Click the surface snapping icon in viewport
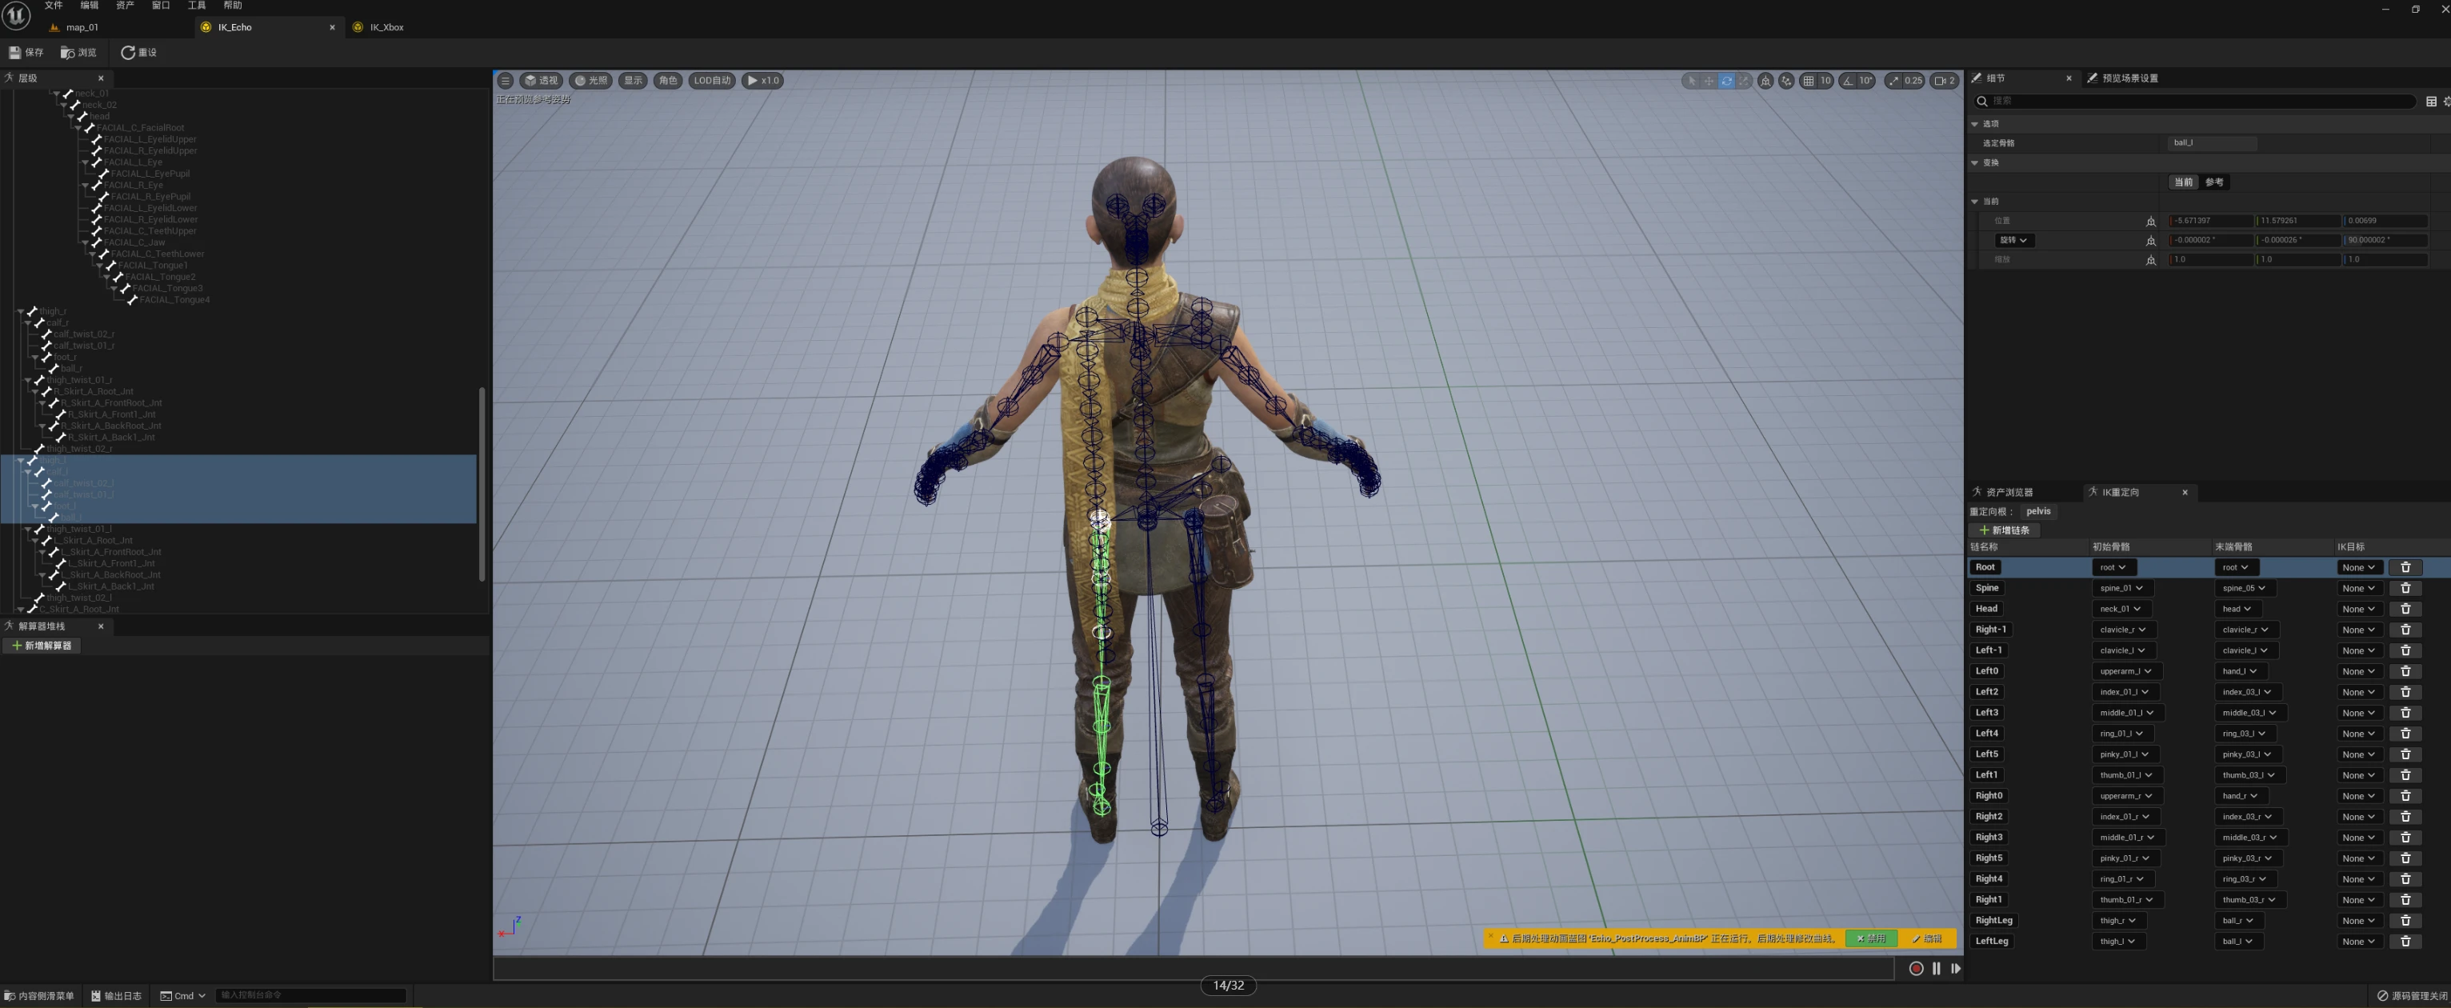This screenshot has width=2451, height=1008. point(1786,81)
